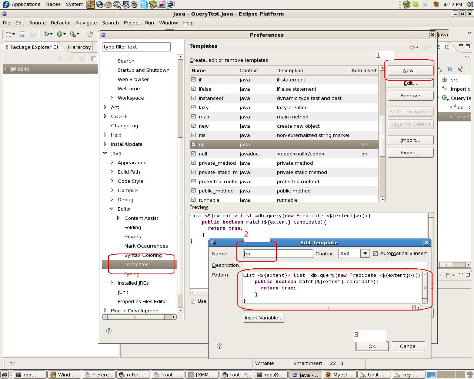Click the green checkmark tray icon
Image resolution: width=474 pixels, height=379 pixels.
415,4
